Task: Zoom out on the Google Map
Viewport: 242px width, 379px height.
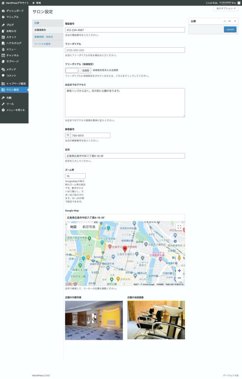Action: [179, 278]
